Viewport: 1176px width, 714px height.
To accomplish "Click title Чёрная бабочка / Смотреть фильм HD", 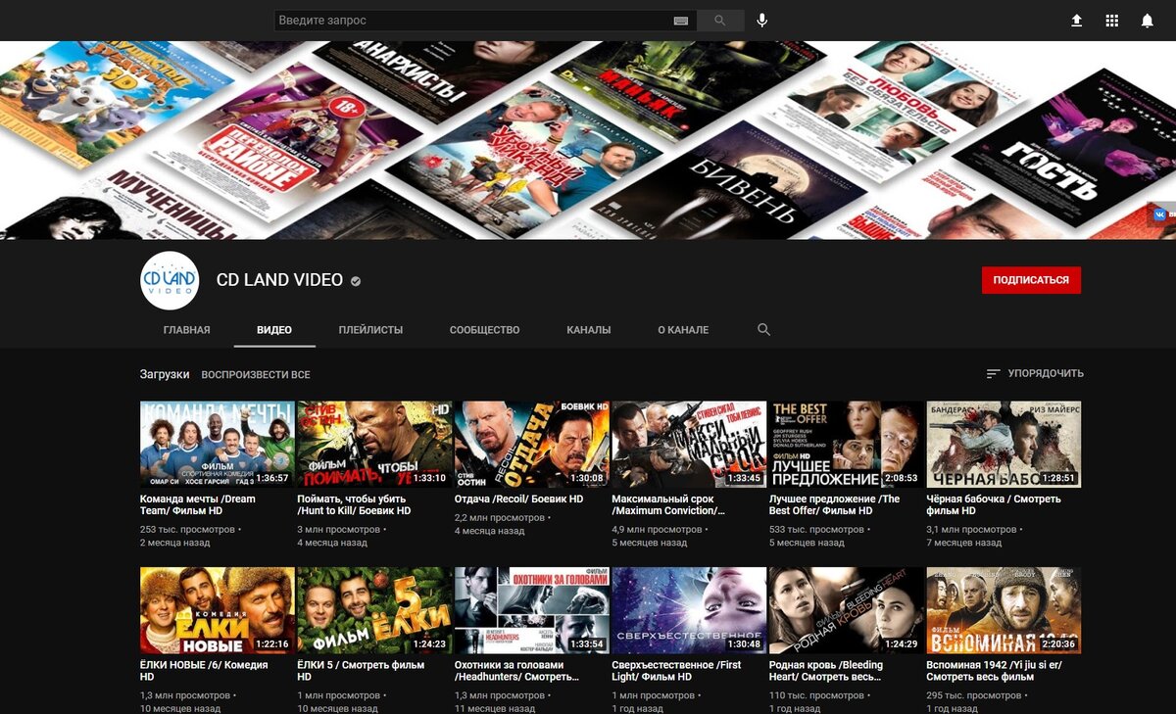I will pos(994,504).
